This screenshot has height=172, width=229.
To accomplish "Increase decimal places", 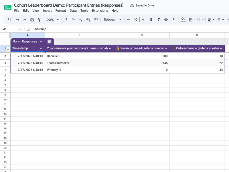I will 88,19.
